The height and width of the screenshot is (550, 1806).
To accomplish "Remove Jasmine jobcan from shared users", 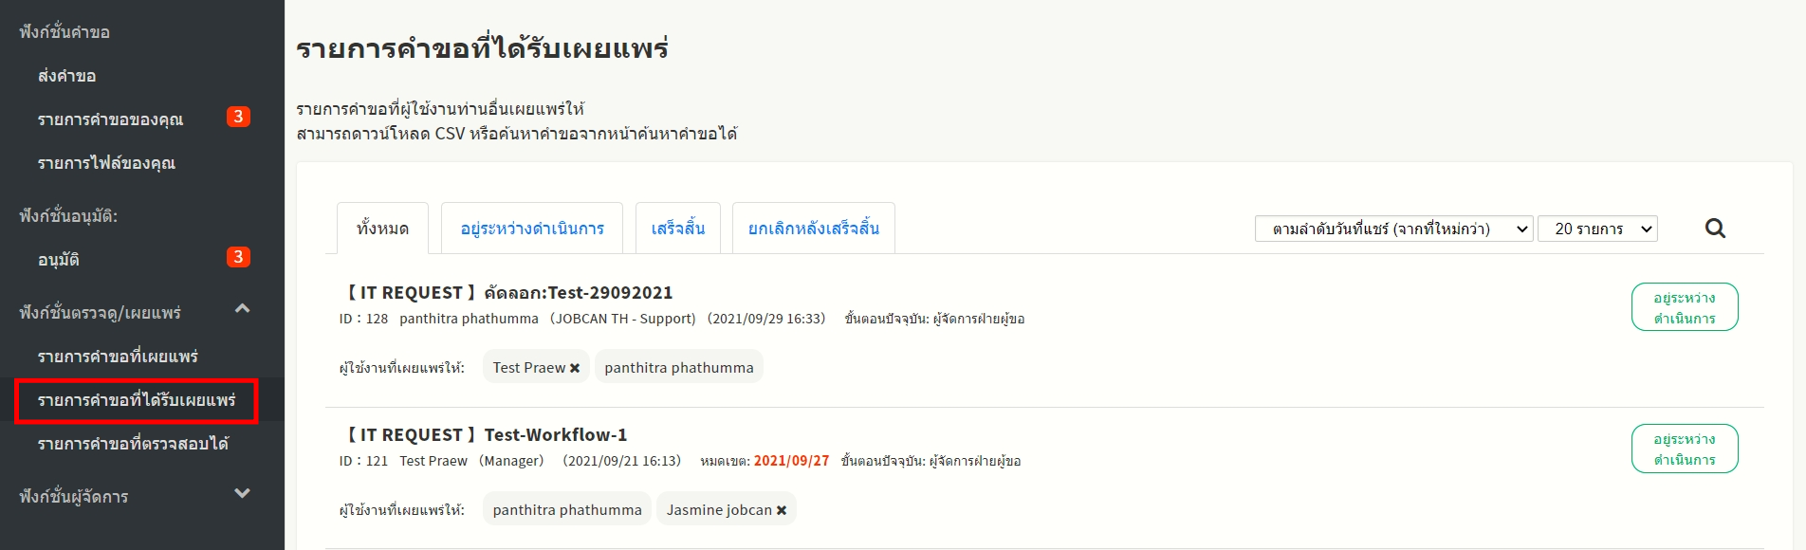I will pos(782,510).
